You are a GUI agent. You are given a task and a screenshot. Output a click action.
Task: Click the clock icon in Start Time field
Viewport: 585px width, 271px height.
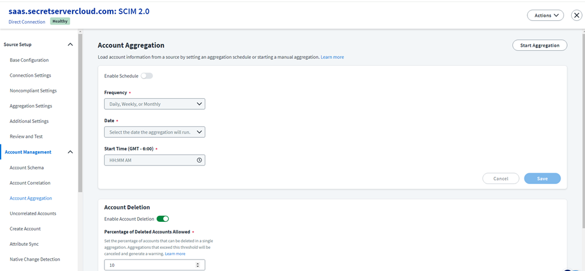click(199, 160)
